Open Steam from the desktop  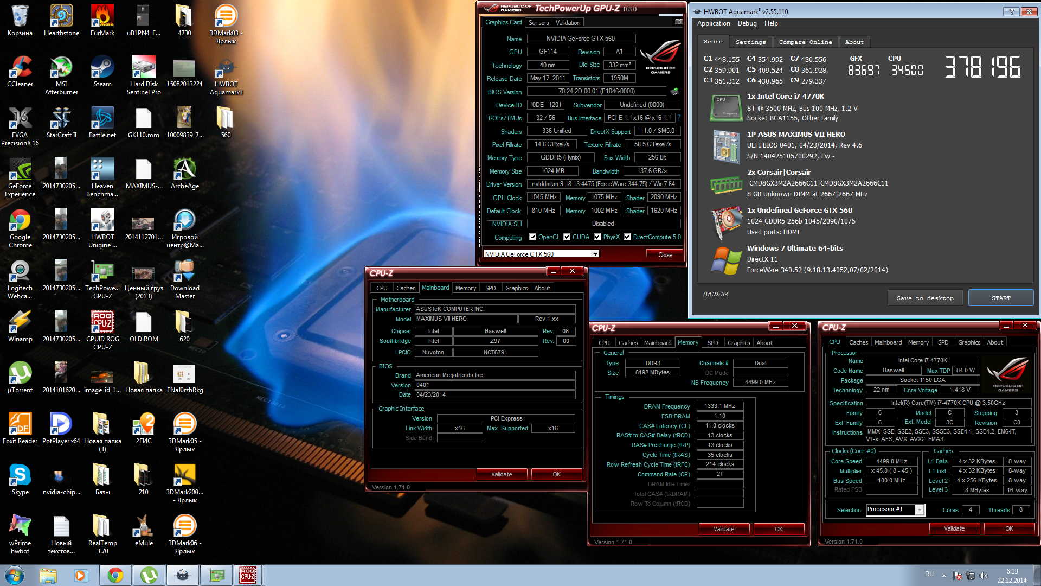pos(102,72)
